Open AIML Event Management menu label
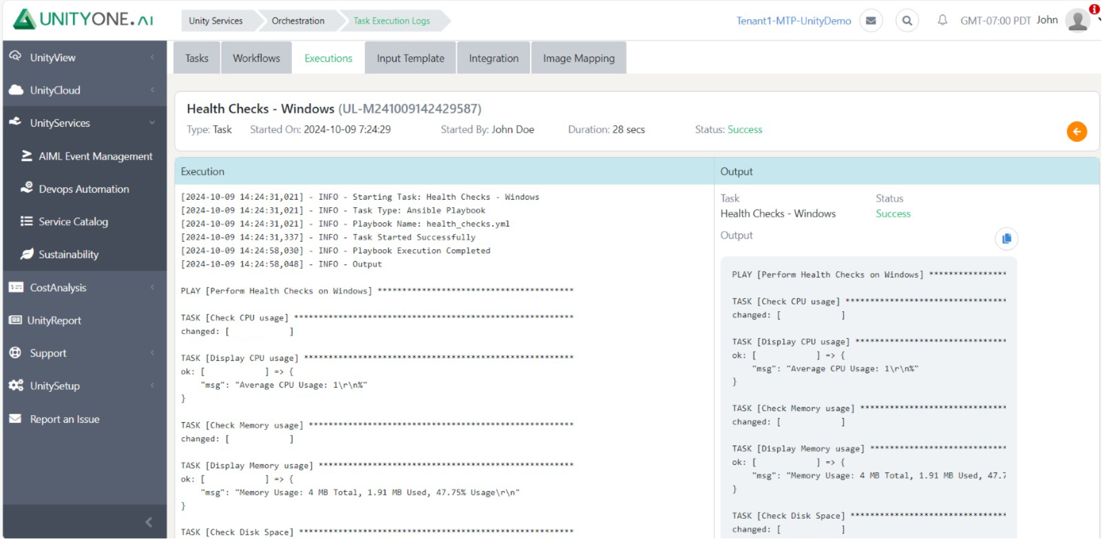The width and height of the screenshot is (1106, 543). [x=96, y=156]
